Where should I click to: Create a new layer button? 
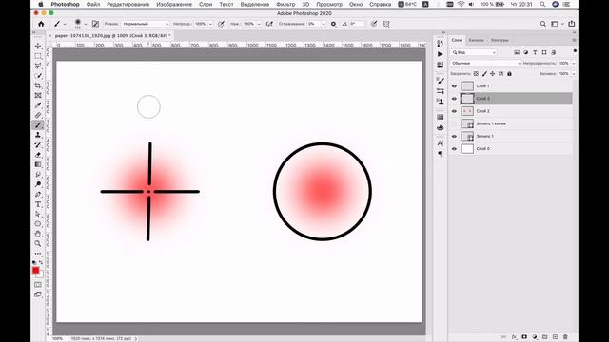[555, 337]
